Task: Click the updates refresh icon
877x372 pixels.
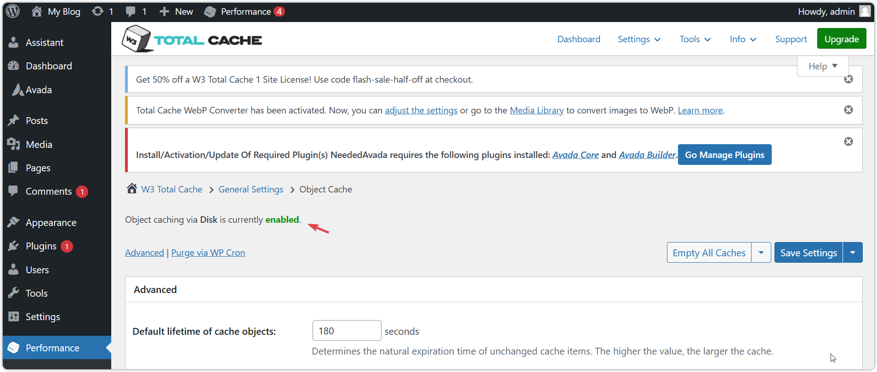Action: [x=97, y=11]
